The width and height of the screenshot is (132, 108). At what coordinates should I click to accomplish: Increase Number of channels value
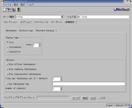61,88
